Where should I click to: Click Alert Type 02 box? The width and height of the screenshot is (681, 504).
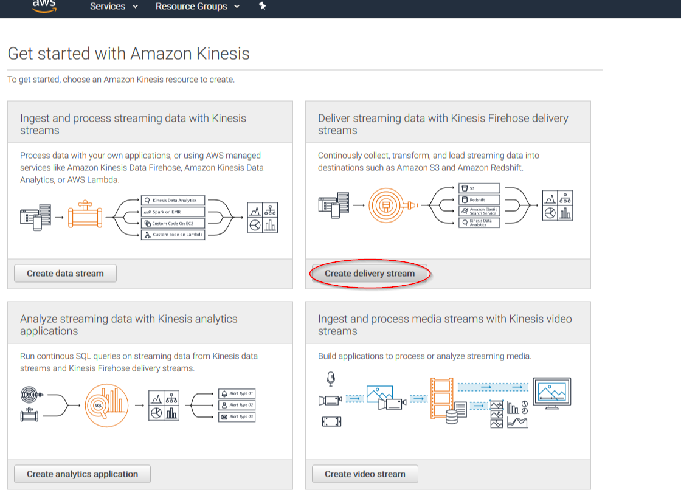coord(237,405)
